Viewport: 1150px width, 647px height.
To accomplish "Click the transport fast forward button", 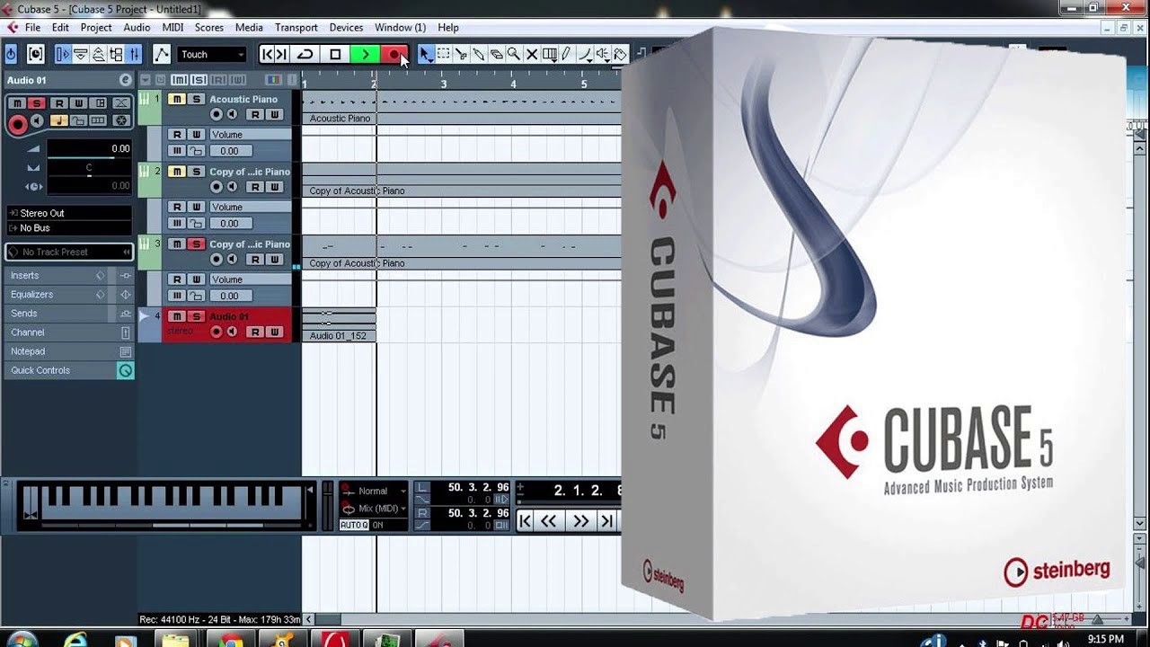I will (x=580, y=520).
